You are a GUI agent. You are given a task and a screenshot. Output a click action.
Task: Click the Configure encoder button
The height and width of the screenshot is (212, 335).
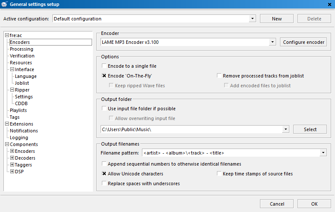point(303,42)
